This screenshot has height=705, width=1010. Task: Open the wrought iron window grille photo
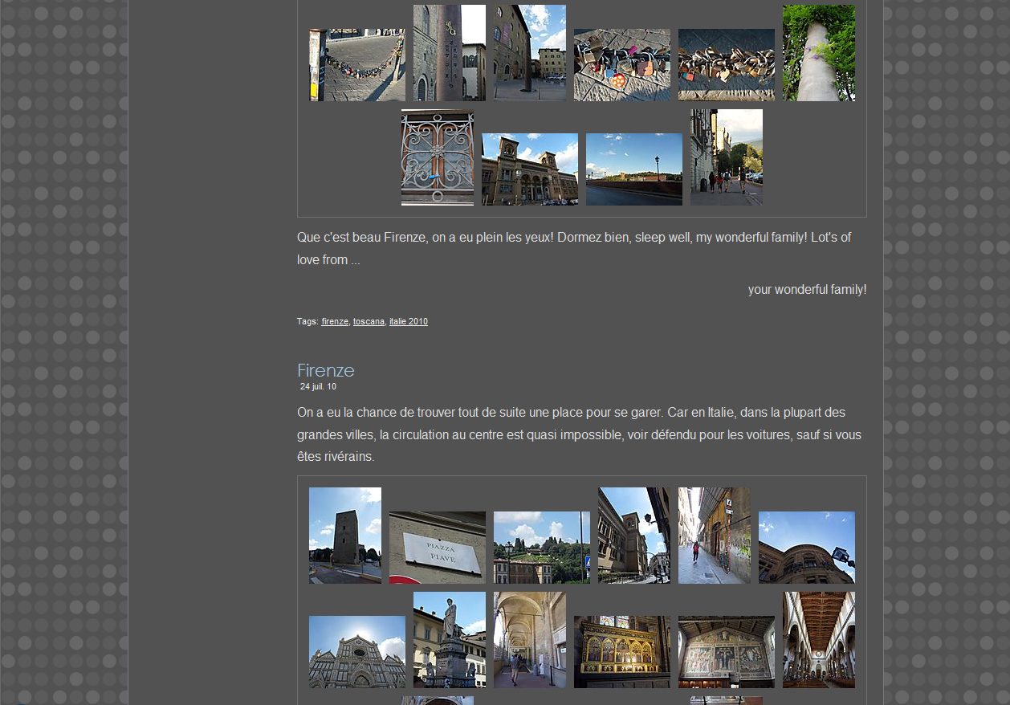coord(437,157)
